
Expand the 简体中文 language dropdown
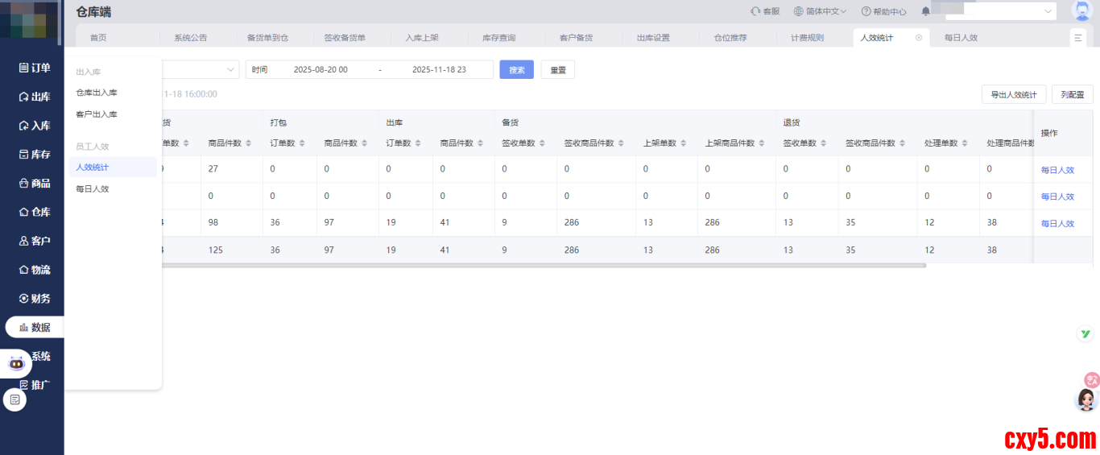tap(820, 11)
